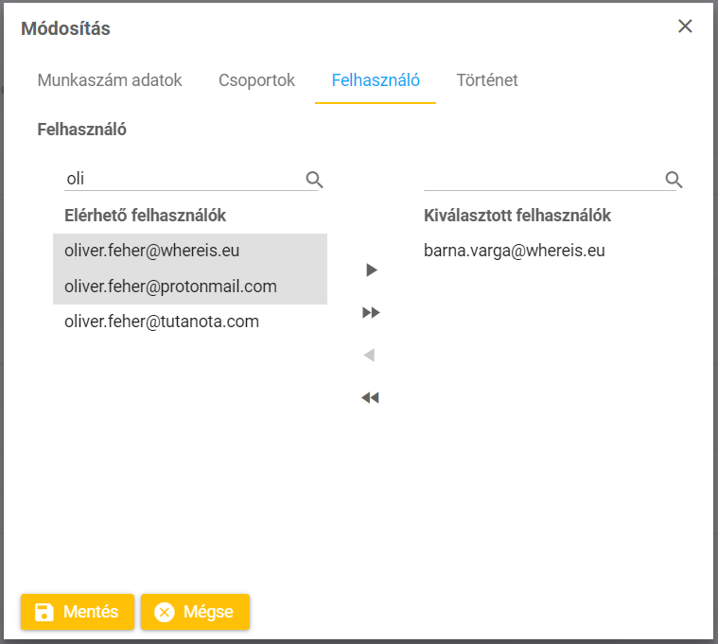Screen dimensions: 718x644
Task: Click the save disk icon on Mentés
Action: [x=44, y=612]
